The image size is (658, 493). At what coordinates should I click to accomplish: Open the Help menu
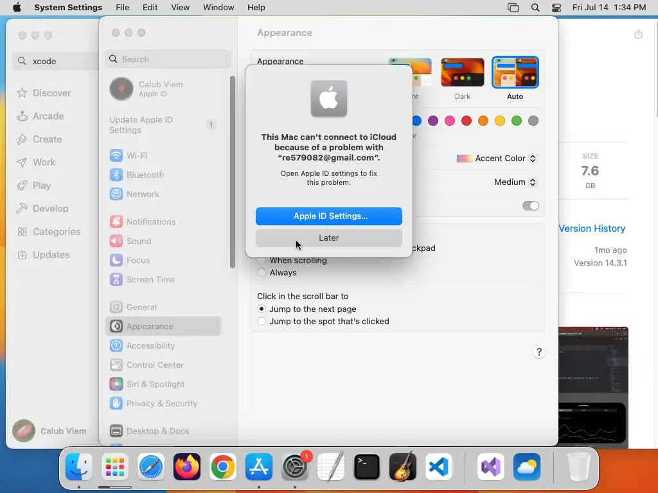click(256, 8)
